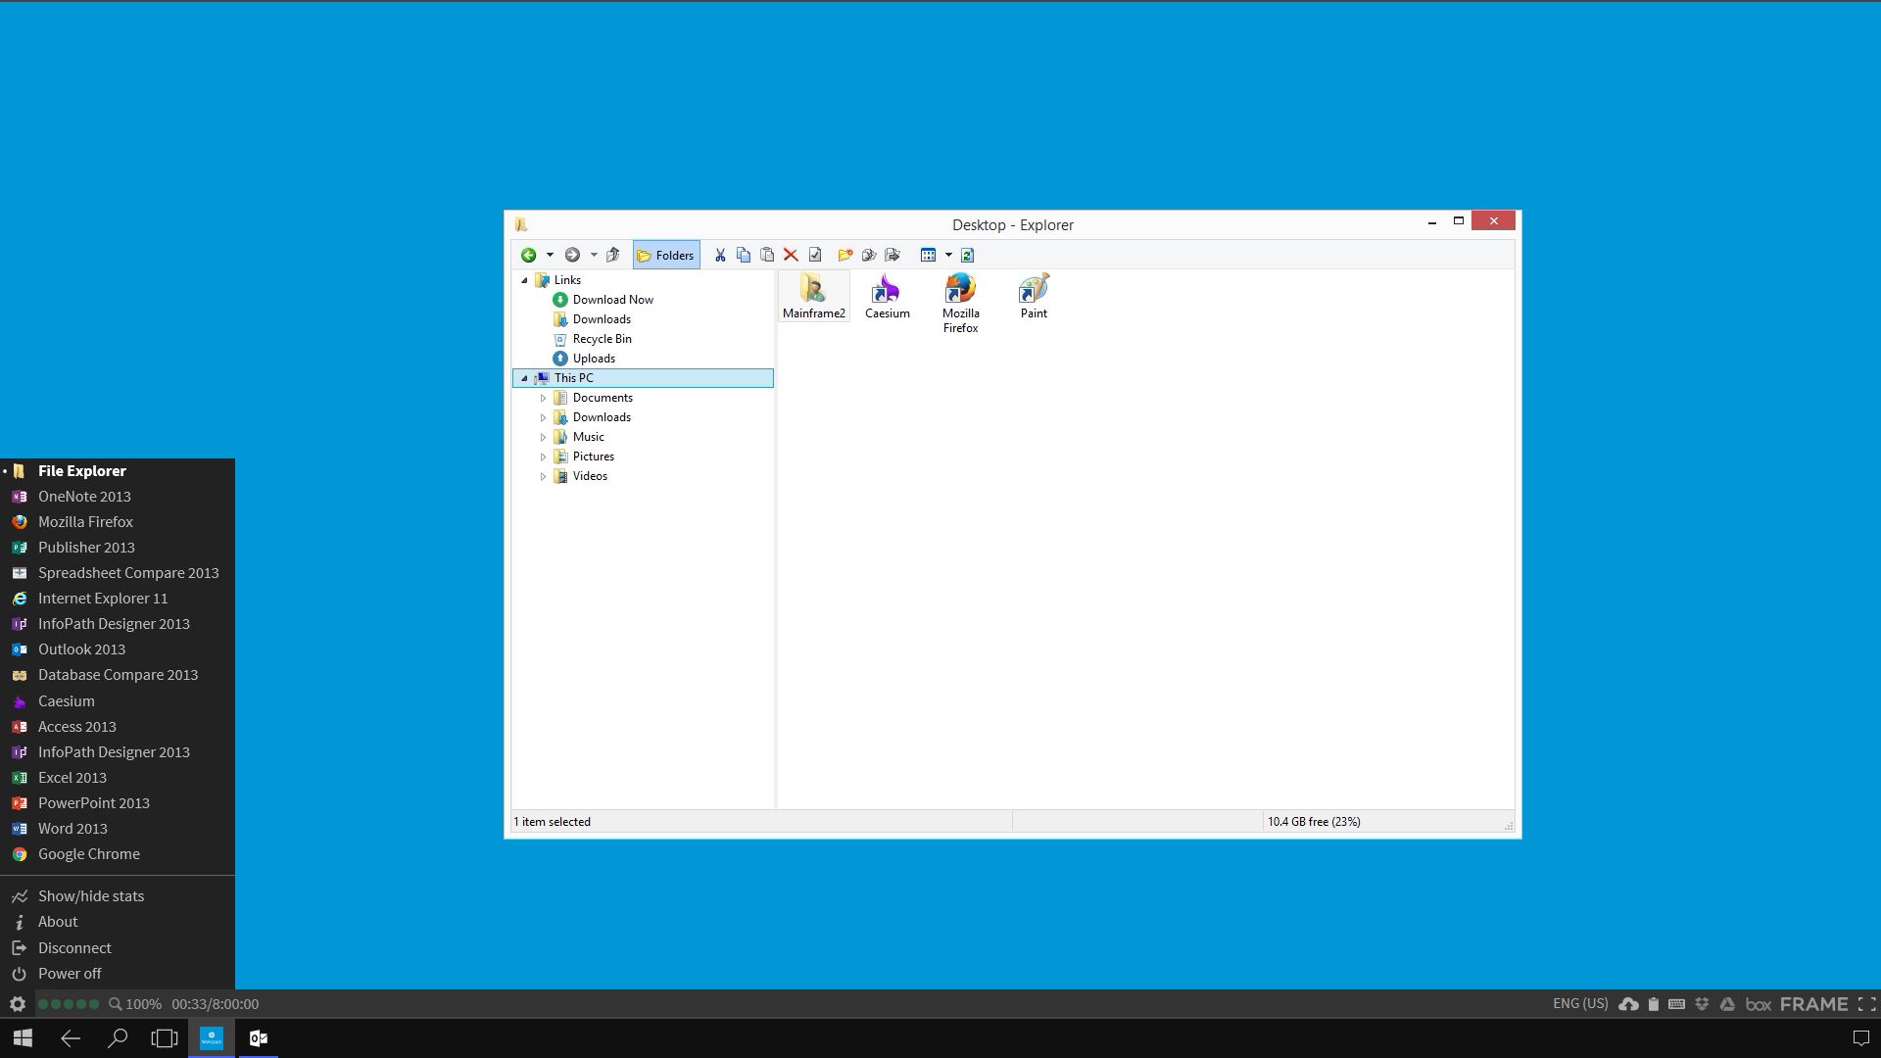The height and width of the screenshot is (1058, 1881).
Task: Open the Back history dropdown arrow
Action: click(x=550, y=255)
